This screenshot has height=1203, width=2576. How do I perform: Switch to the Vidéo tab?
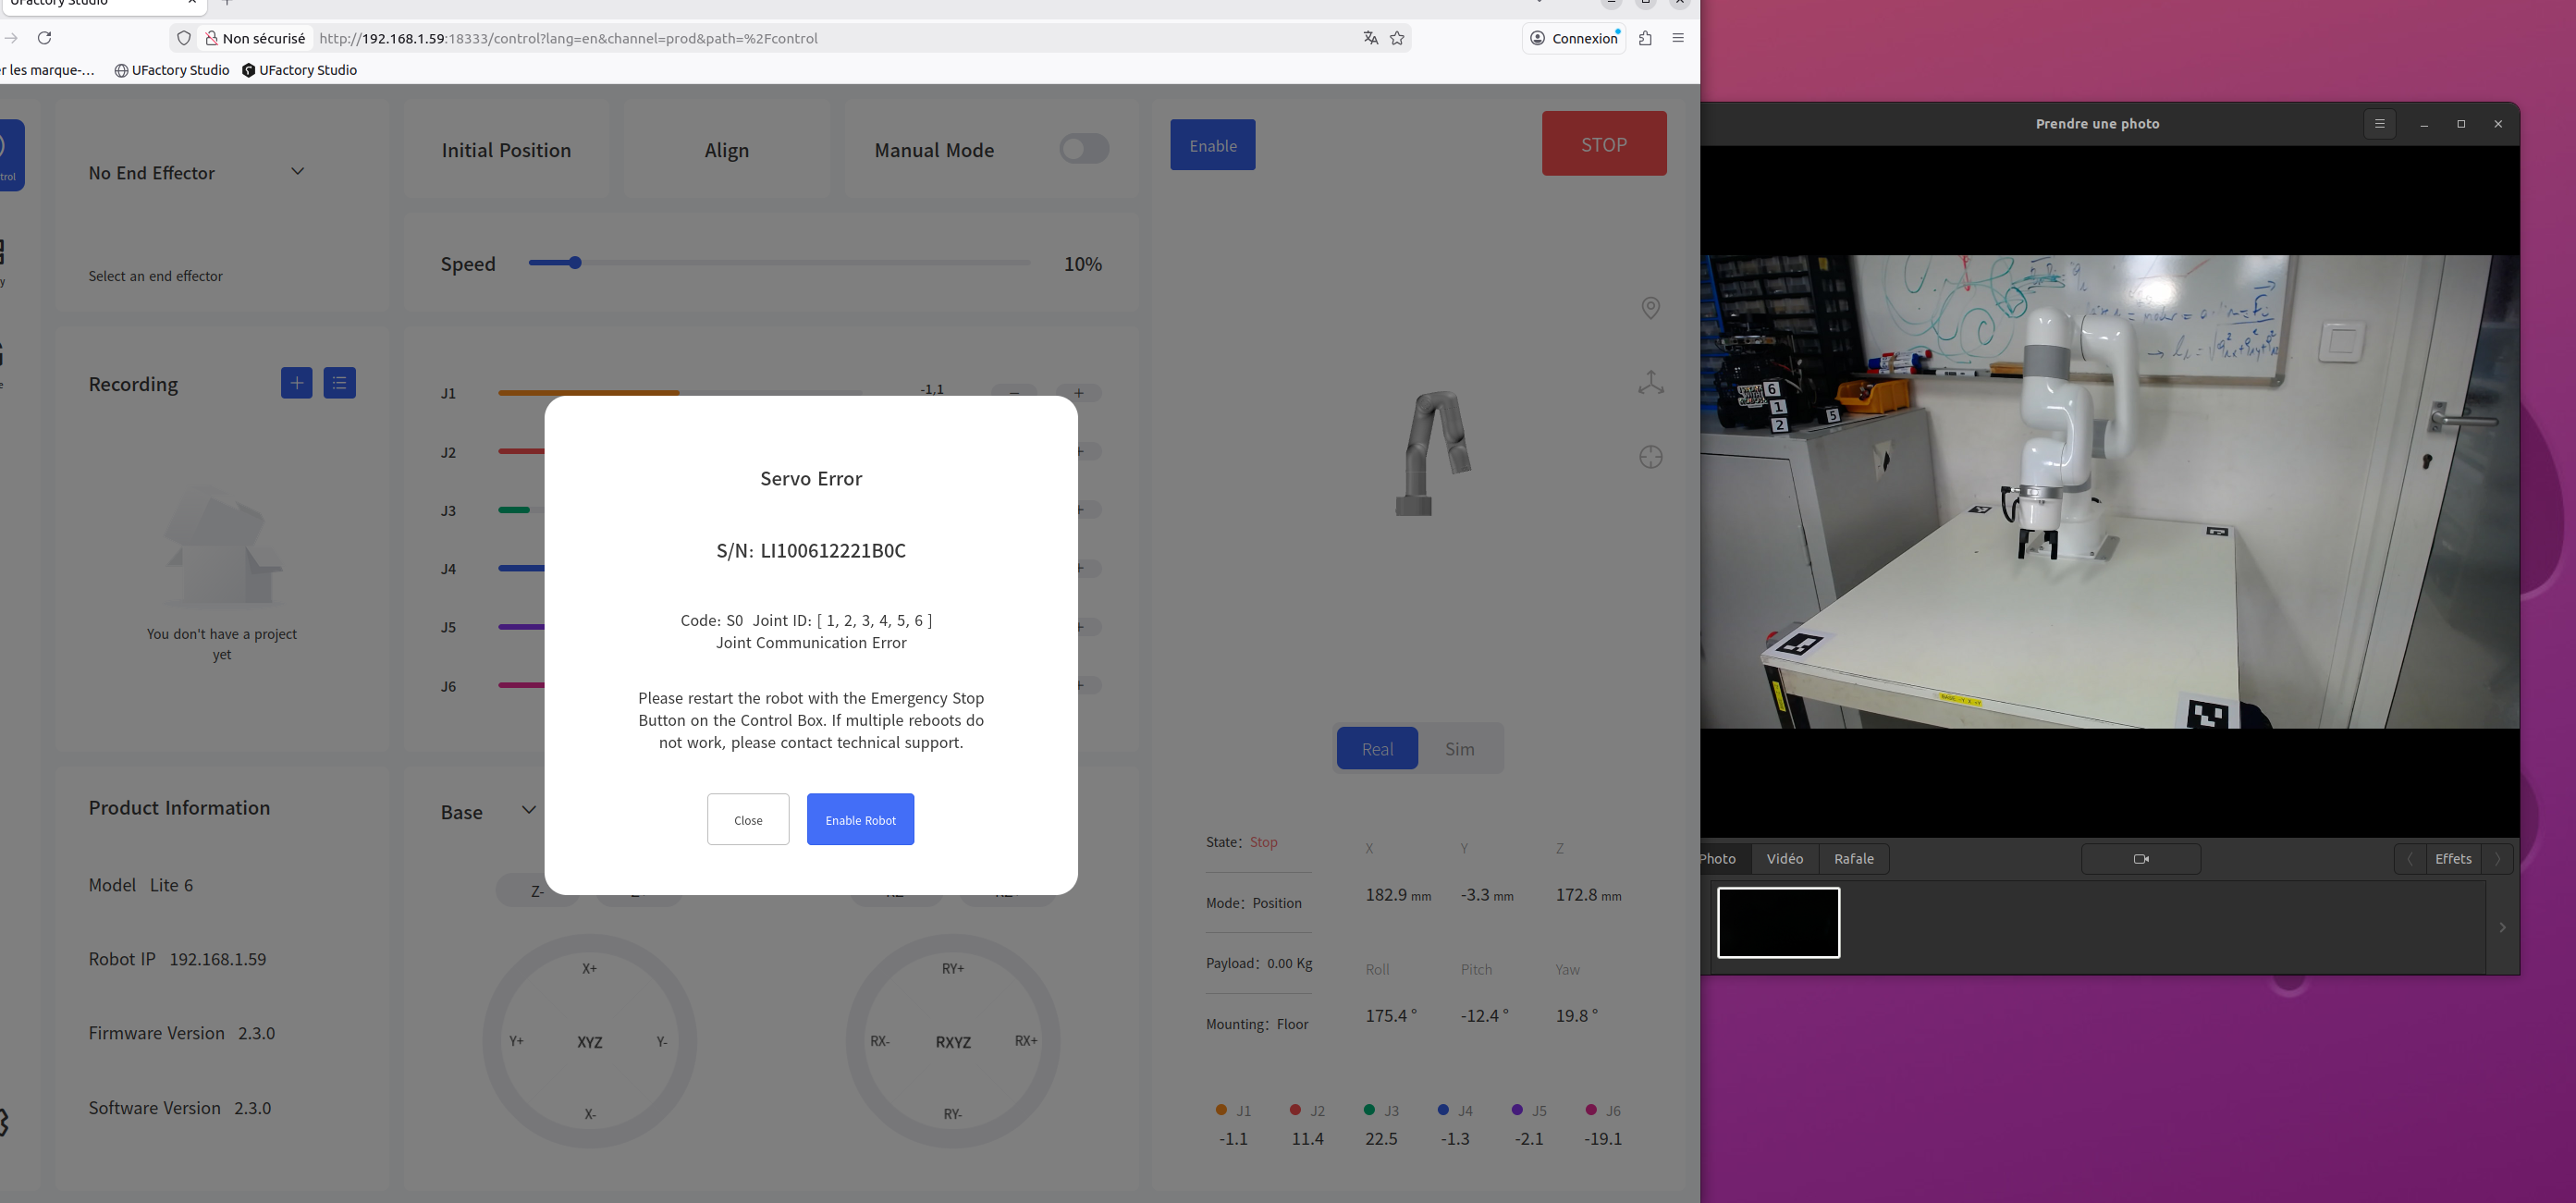click(1784, 859)
